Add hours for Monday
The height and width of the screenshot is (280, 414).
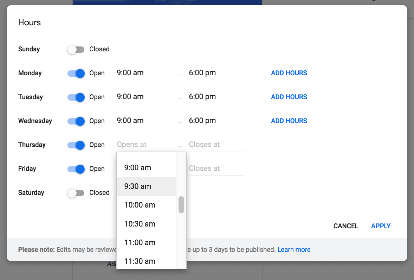289,73
